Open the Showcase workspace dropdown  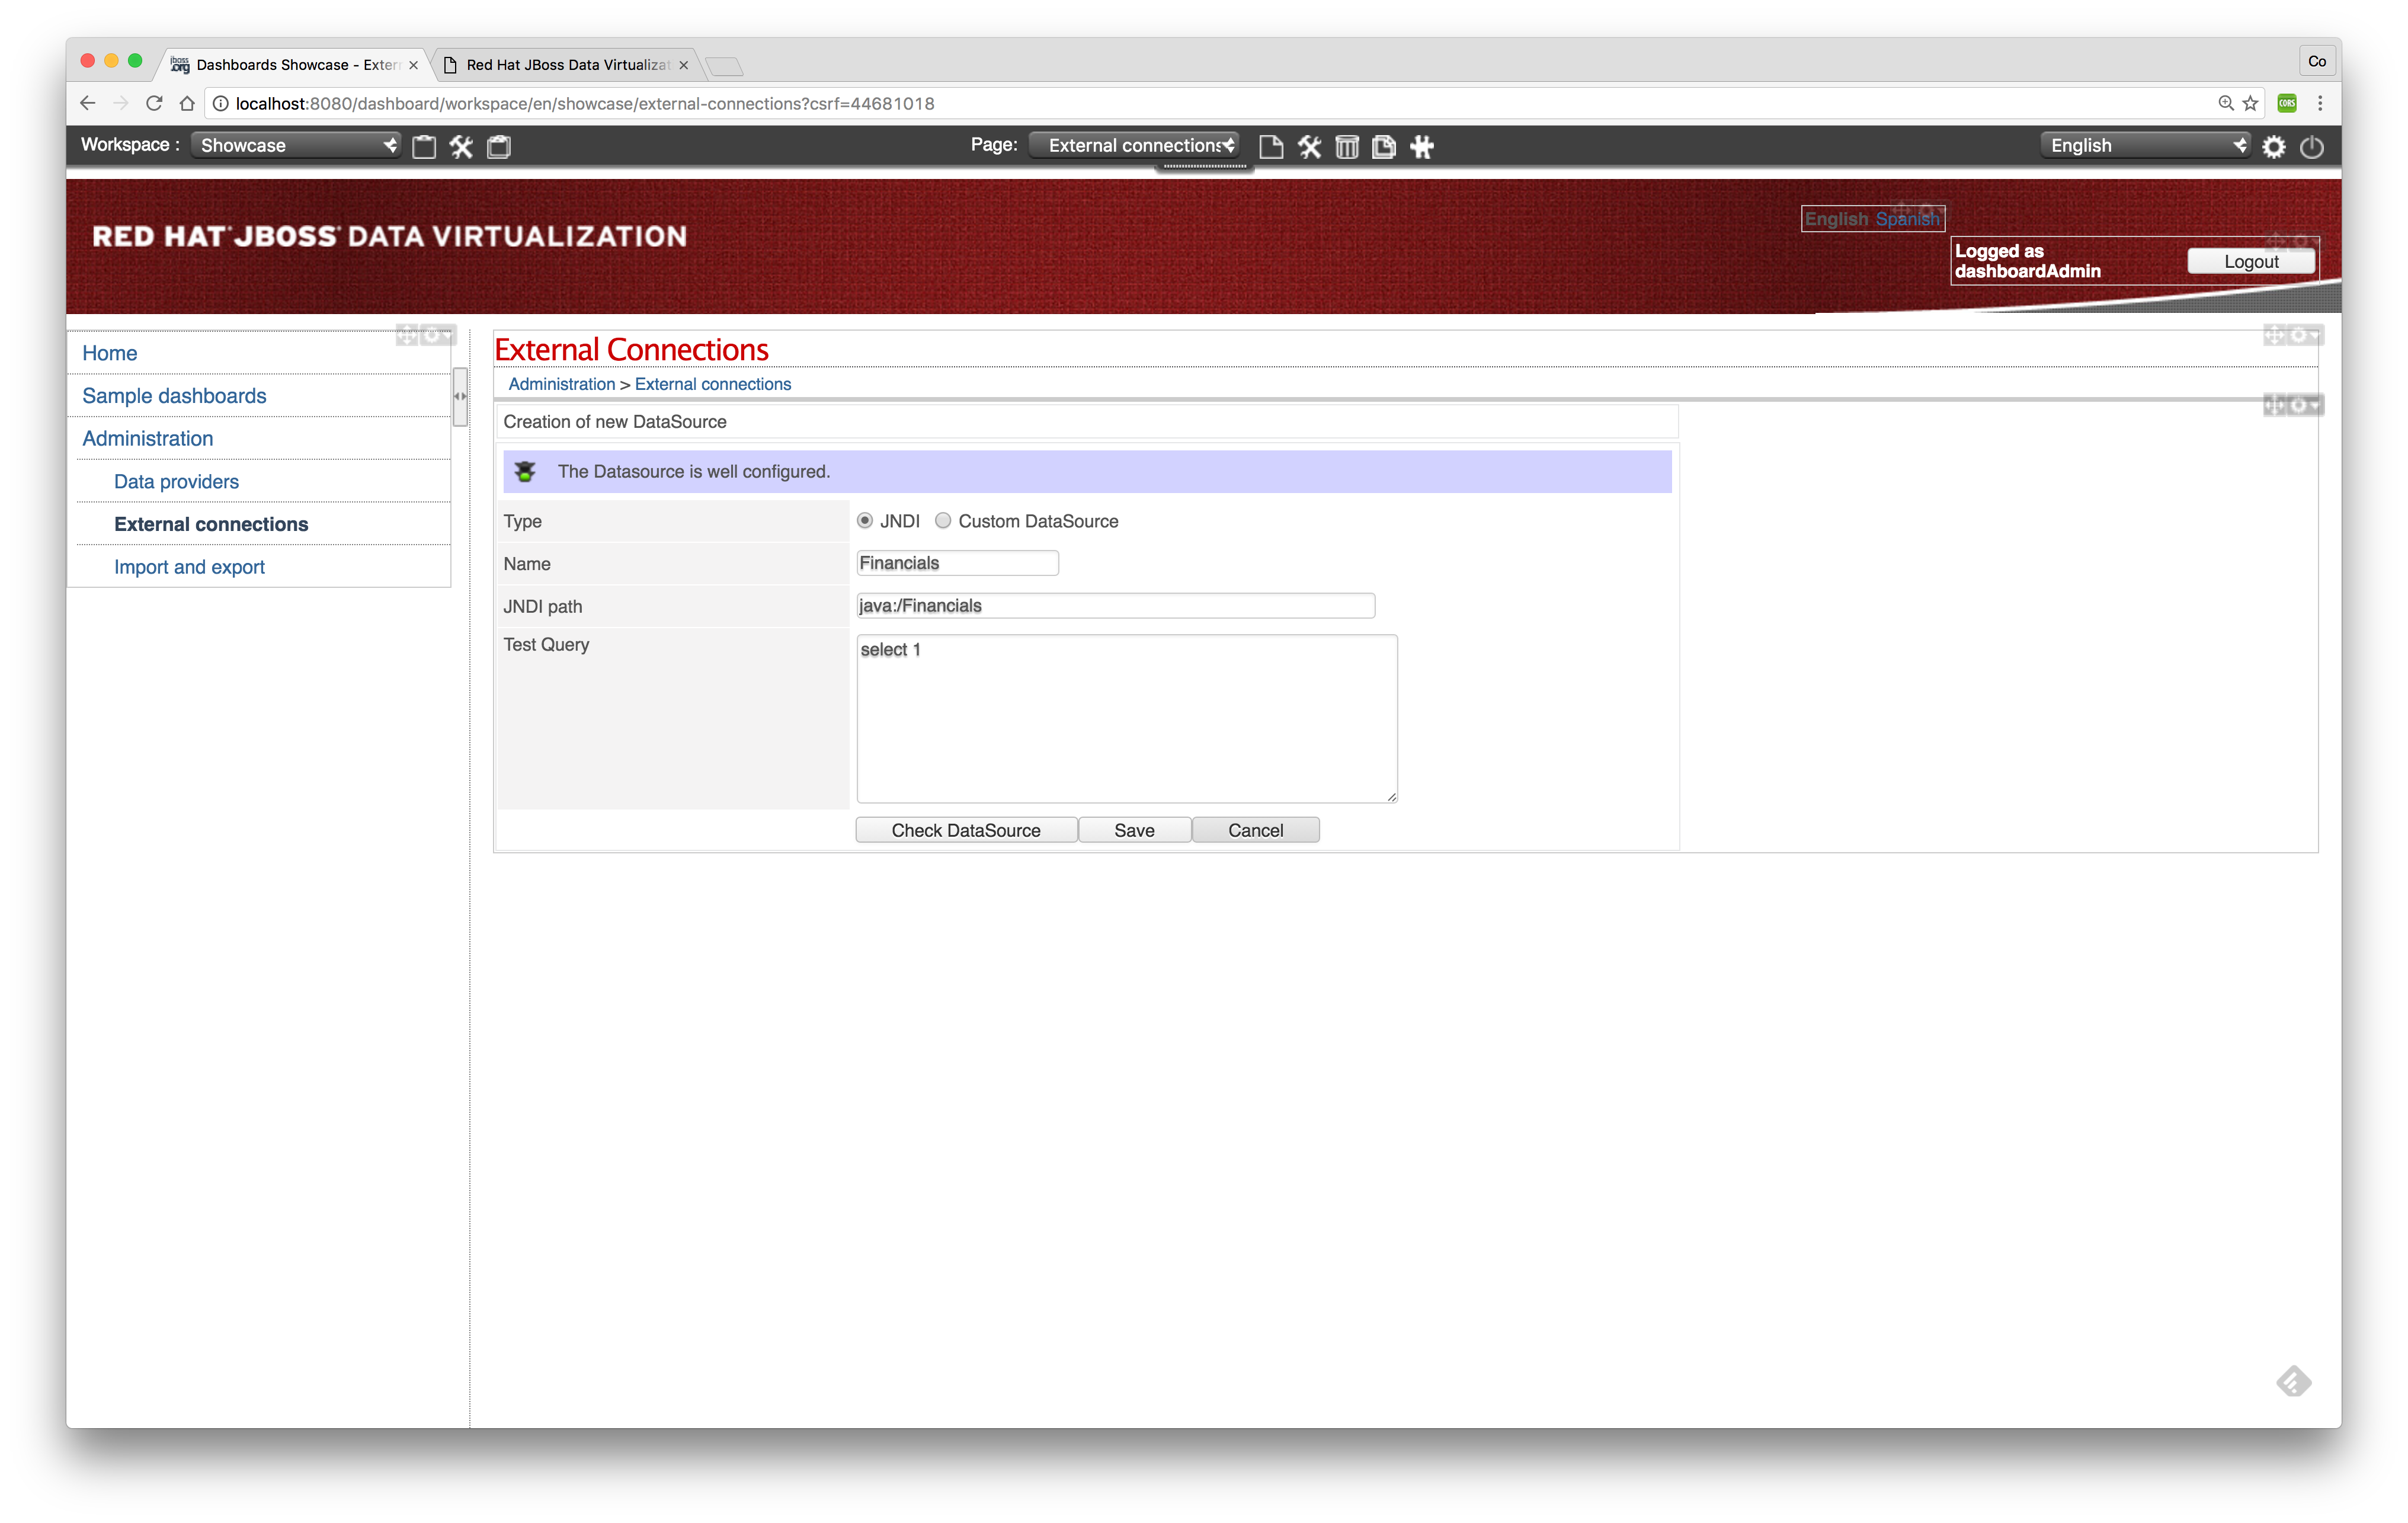point(295,145)
